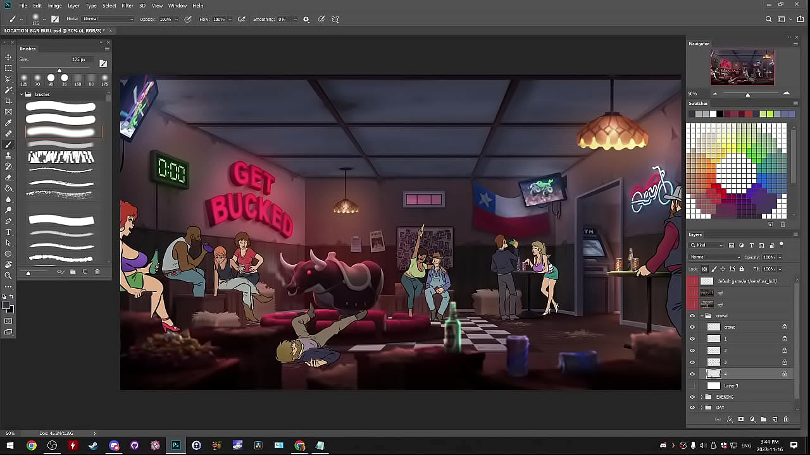Screen dimensions: 810x455
Task: Open the Window menu
Action: pos(177,6)
